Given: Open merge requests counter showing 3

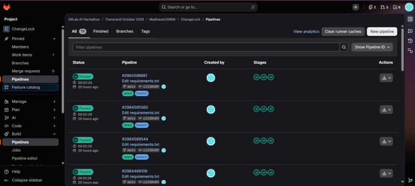Looking at the screenshot, I should point(384,7).
